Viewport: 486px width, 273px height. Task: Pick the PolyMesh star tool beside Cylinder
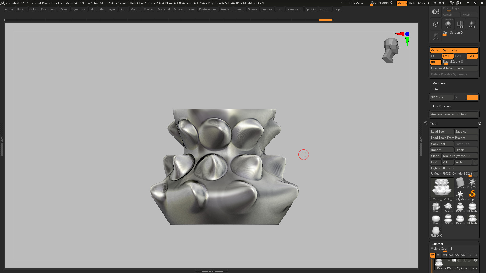pyautogui.click(x=472, y=183)
